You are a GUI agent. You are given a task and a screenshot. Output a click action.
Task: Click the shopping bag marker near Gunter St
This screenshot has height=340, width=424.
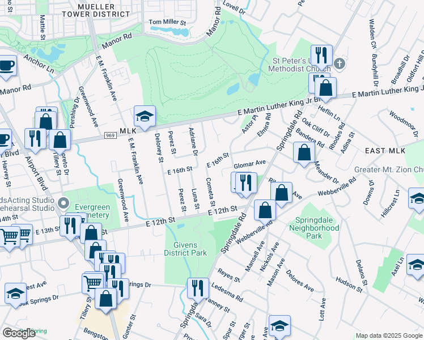tap(106, 299)
